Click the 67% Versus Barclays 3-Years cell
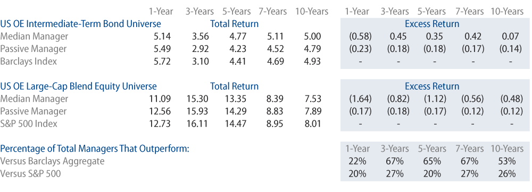 coord(395,161)
